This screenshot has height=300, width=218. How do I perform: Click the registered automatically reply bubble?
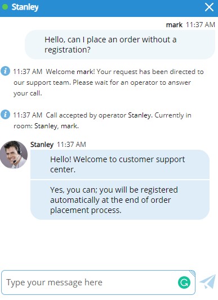[x=120, y=200]
